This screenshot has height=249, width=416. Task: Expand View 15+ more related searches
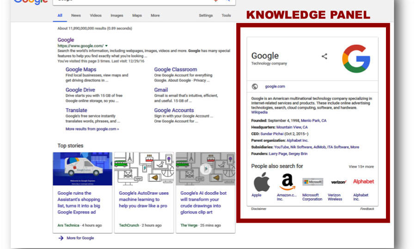[361, 166]
